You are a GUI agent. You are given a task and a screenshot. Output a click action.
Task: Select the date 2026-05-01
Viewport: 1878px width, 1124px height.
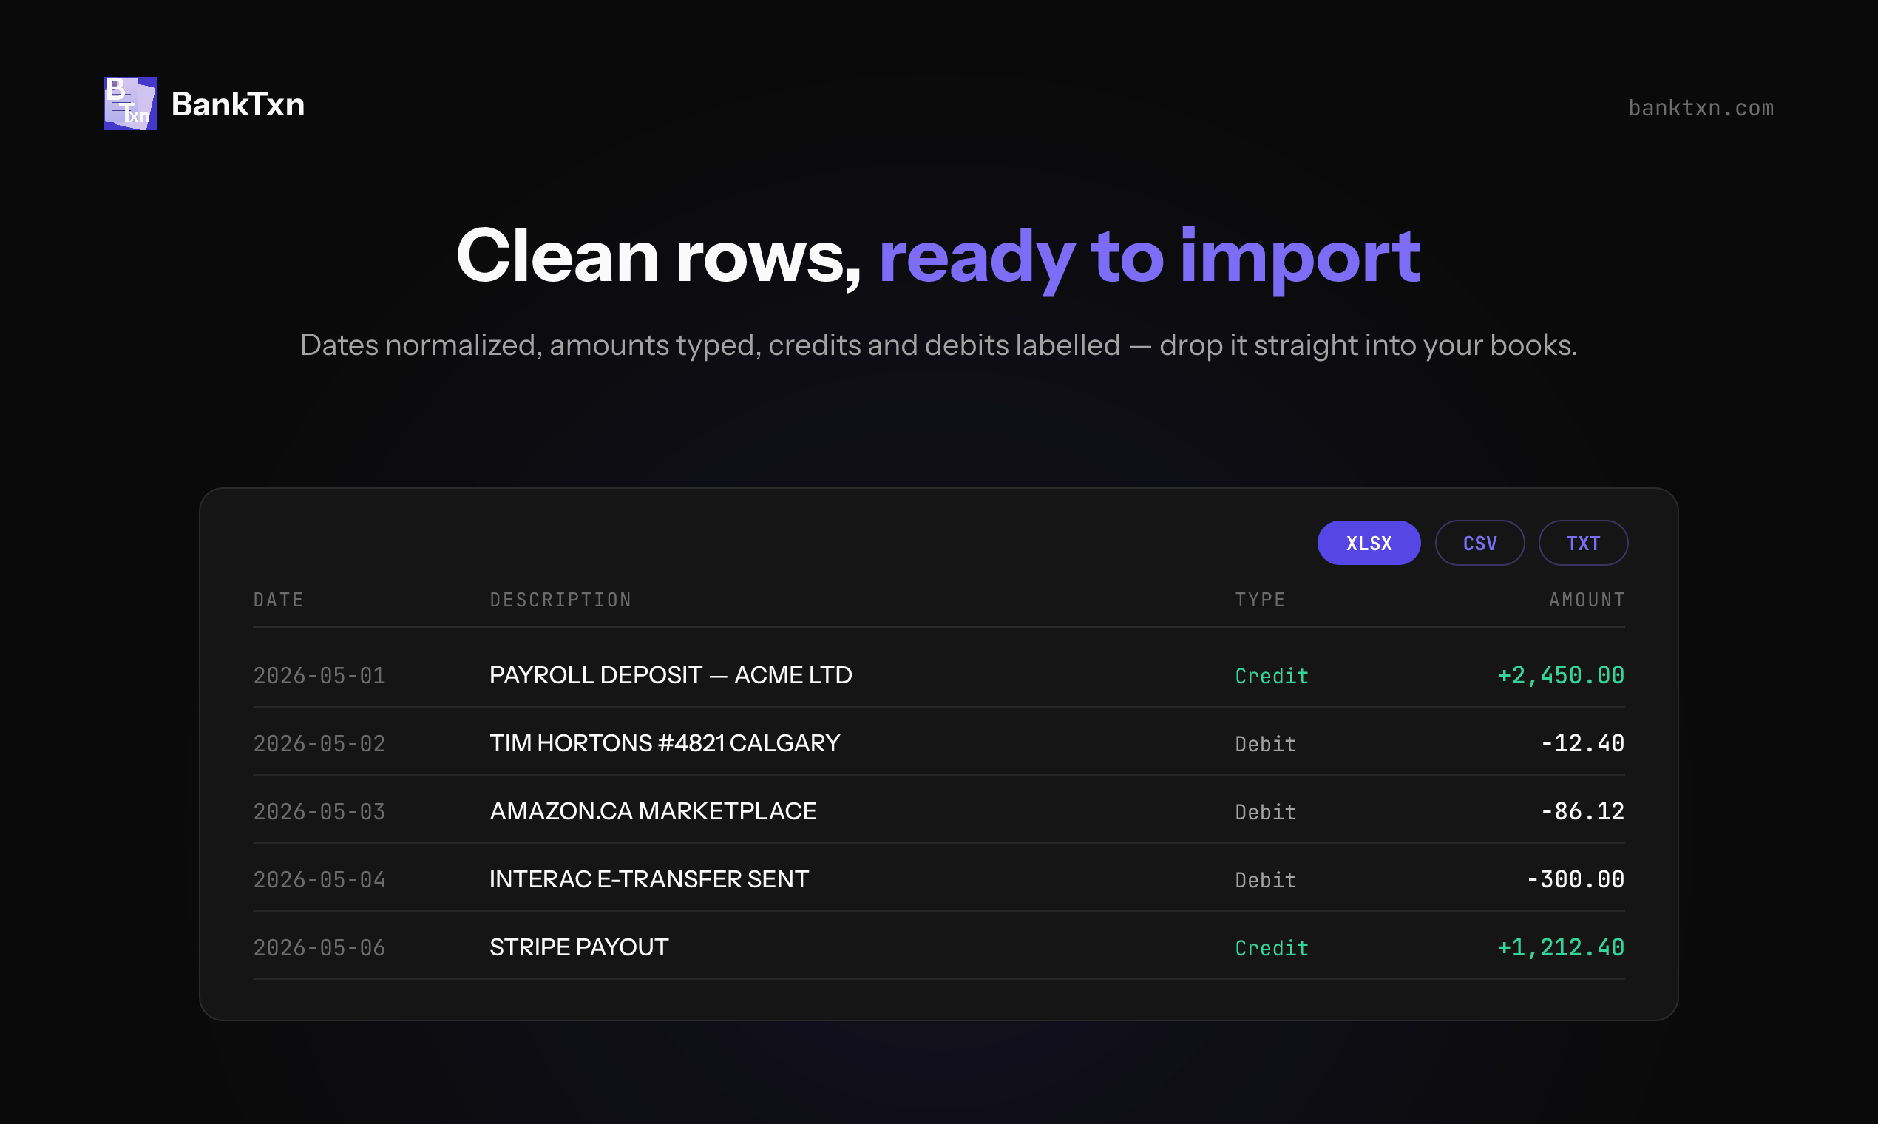(319, 676)
